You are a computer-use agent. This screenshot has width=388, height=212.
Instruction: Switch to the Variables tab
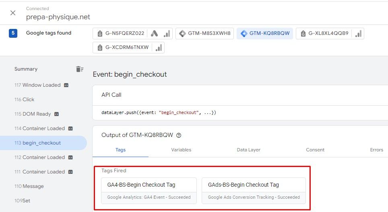click(x=181, y=150)
